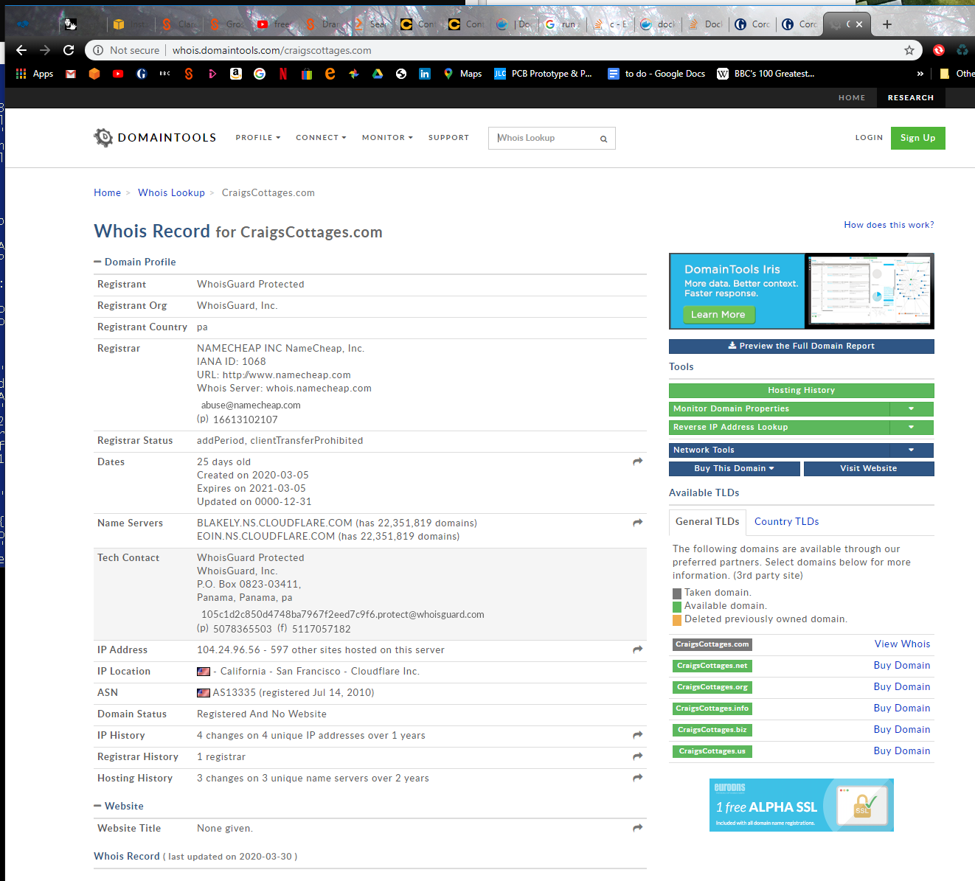Click the share arrow on Name Servers row
The width and height of the screenshot is (975, 881).
pyautogui.click(x=638, y=523)
